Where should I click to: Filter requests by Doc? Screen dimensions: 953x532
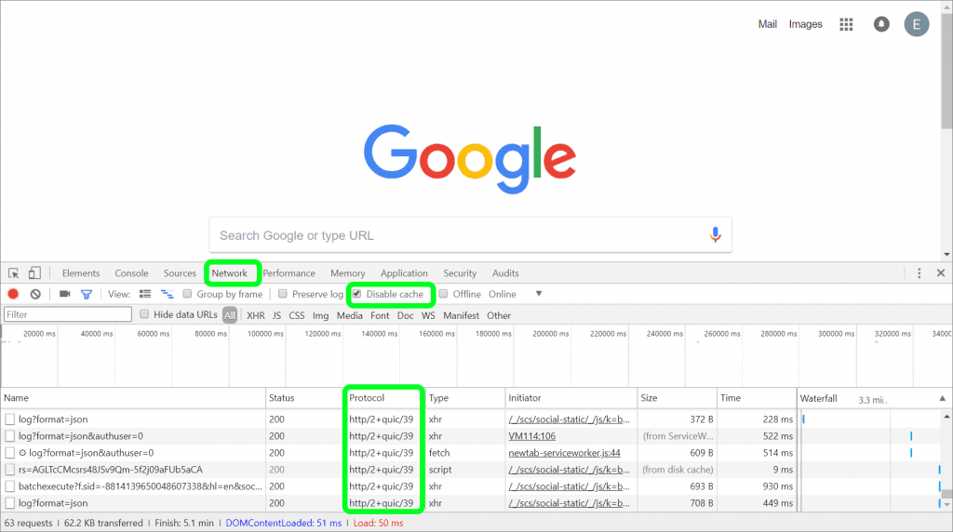tap(406, 315)
